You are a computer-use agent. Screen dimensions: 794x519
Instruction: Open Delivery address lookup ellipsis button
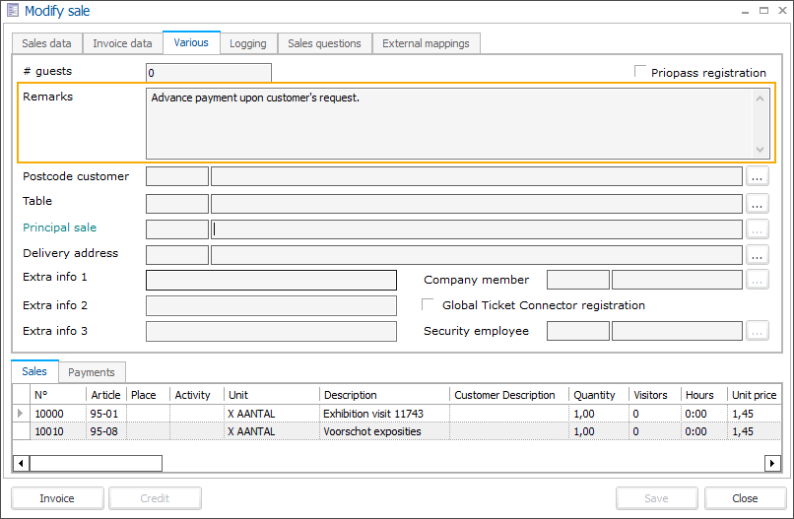tap(757, 255)
